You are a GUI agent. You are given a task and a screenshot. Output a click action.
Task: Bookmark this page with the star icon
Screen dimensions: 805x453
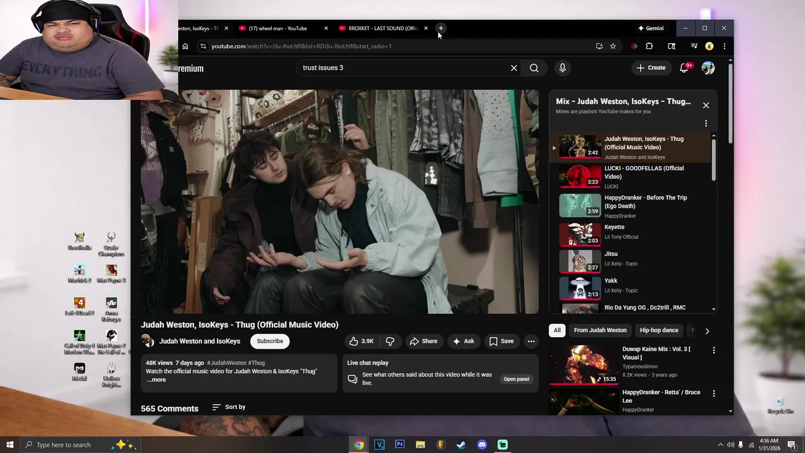tap(613, 46)
